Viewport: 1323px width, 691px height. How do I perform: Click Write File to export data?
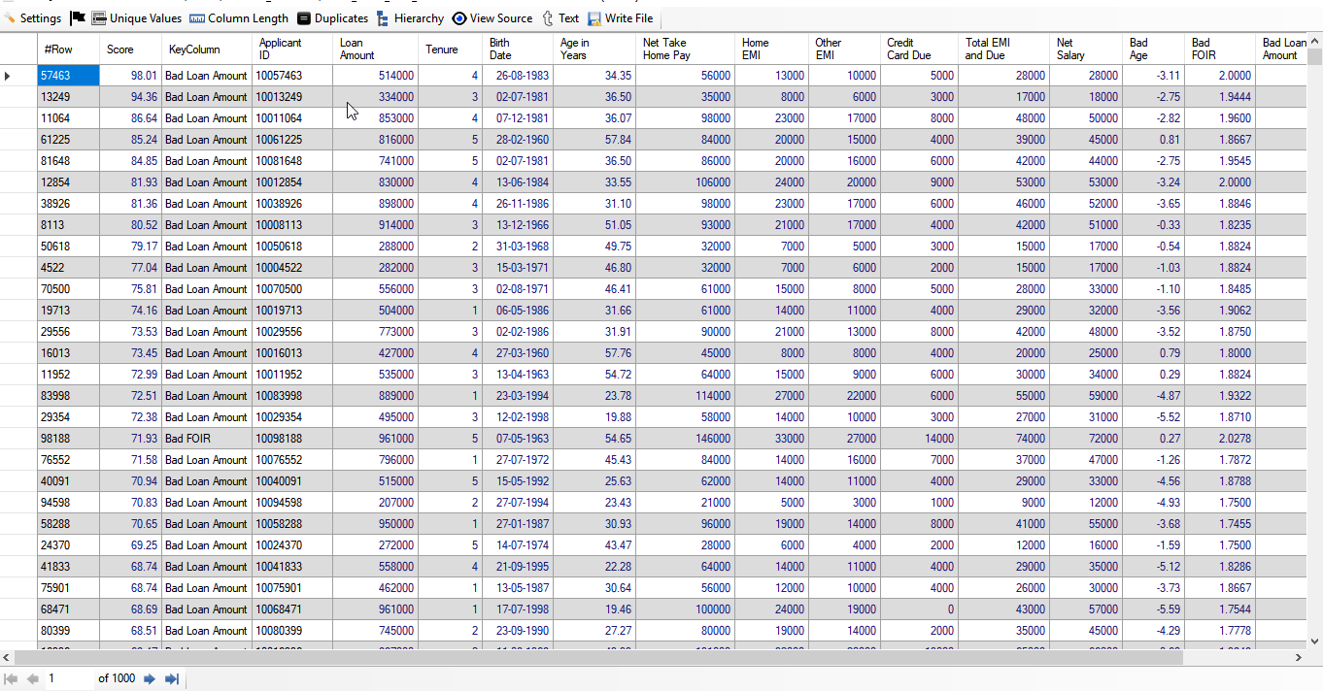tap(620, 18)
